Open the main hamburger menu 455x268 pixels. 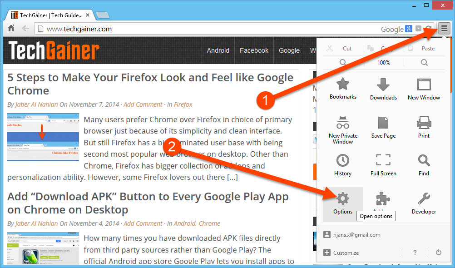click(x=443, y=29)
